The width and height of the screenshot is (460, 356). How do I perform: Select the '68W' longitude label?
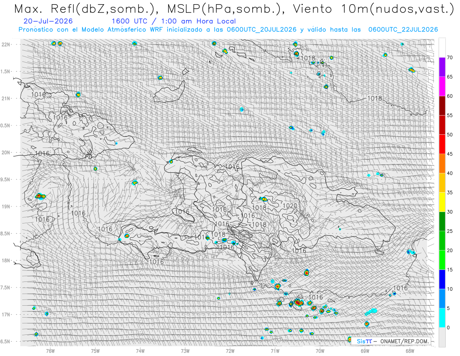point(409,350)
